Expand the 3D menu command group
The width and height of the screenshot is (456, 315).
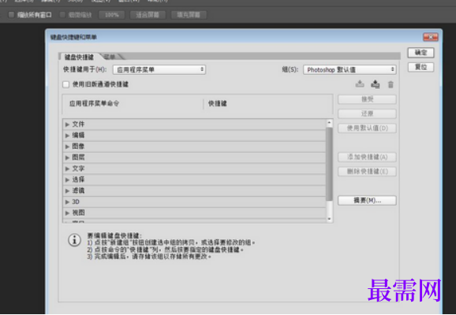(x=67, y=202)
